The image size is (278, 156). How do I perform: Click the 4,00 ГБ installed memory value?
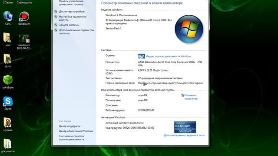tap(153, 70)
